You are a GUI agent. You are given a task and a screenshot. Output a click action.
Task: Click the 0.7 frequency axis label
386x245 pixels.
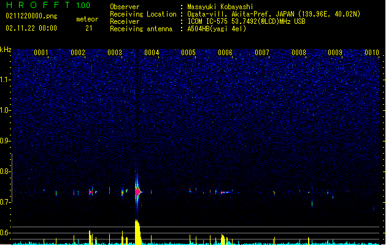pos(6,202)
